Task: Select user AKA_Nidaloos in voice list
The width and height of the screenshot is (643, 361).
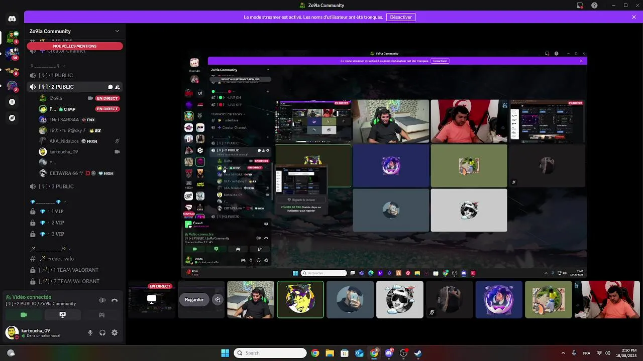Action: tap(79, 141)
